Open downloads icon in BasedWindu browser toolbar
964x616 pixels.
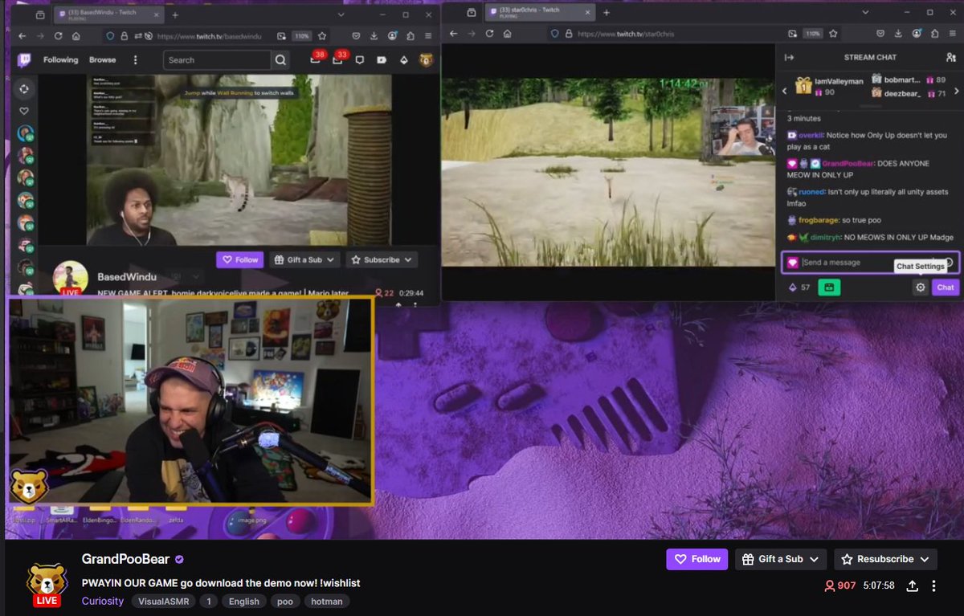[374, 36]
